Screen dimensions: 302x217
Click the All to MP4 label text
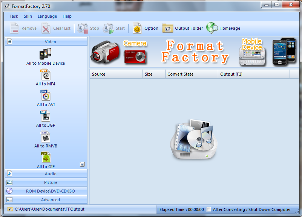click(46, 84)
